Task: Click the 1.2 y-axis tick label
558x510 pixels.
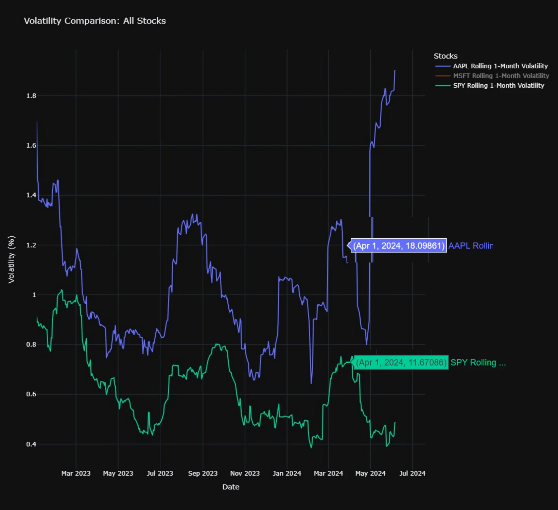Action: click(31, 245)
